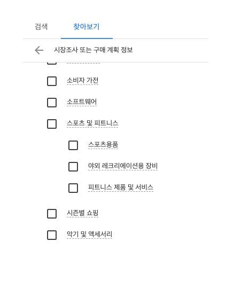This screenshot has height=288, width=234.
Task: Collapse the 스포츠 및 피트니스 category label
Action: click(92, 123)
